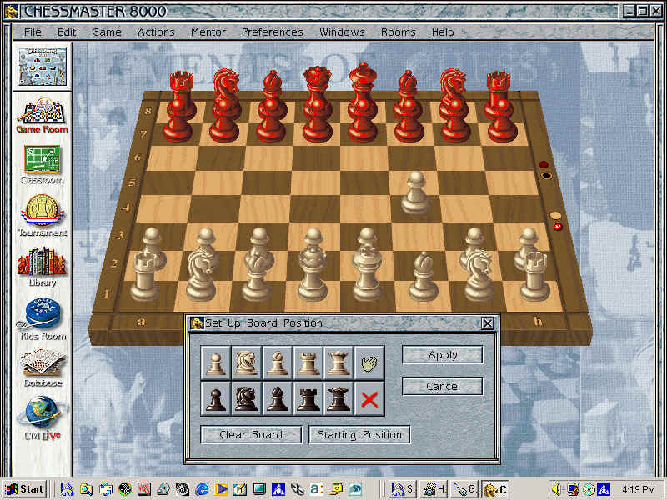The image size is (667, 500).
Task: Click the Windows Start button
Action: click(x=24, y=489)
